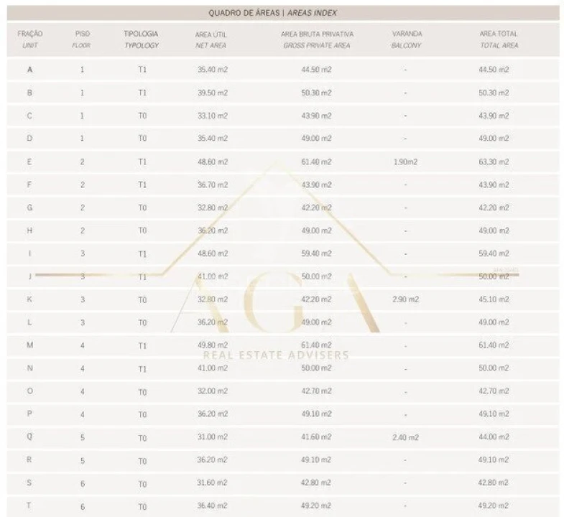Click the 'AREA BRUTA PRIVATIVA' column header
Screen dimensions: 564x517
[317, 39]
